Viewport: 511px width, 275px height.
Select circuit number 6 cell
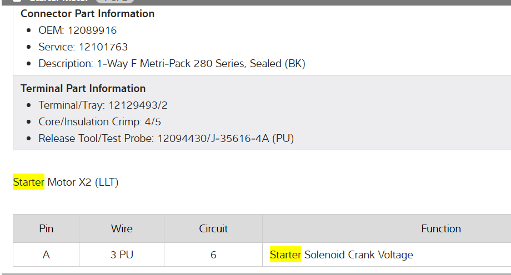pos(213,255)
